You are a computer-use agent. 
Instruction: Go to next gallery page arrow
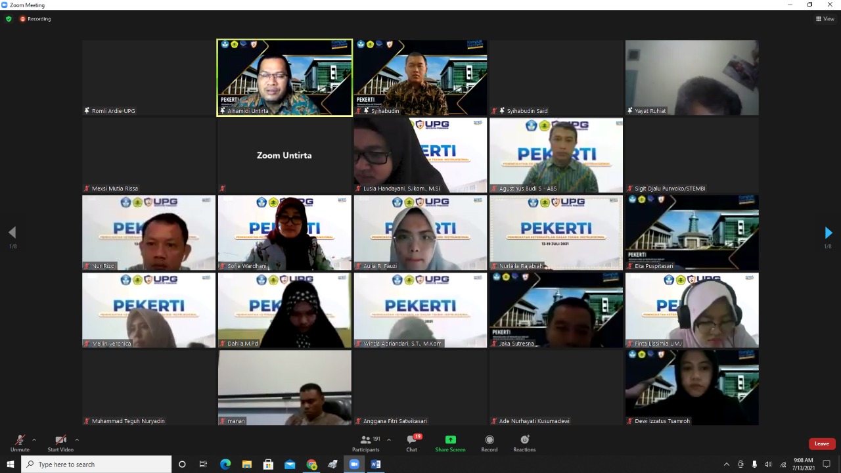coord(828,233)
